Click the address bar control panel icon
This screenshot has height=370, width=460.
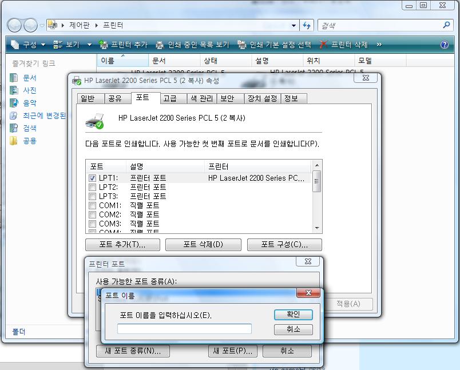pos(52,25)
